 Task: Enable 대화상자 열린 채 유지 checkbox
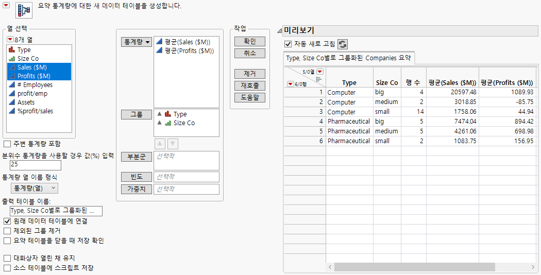click(7, 258)
